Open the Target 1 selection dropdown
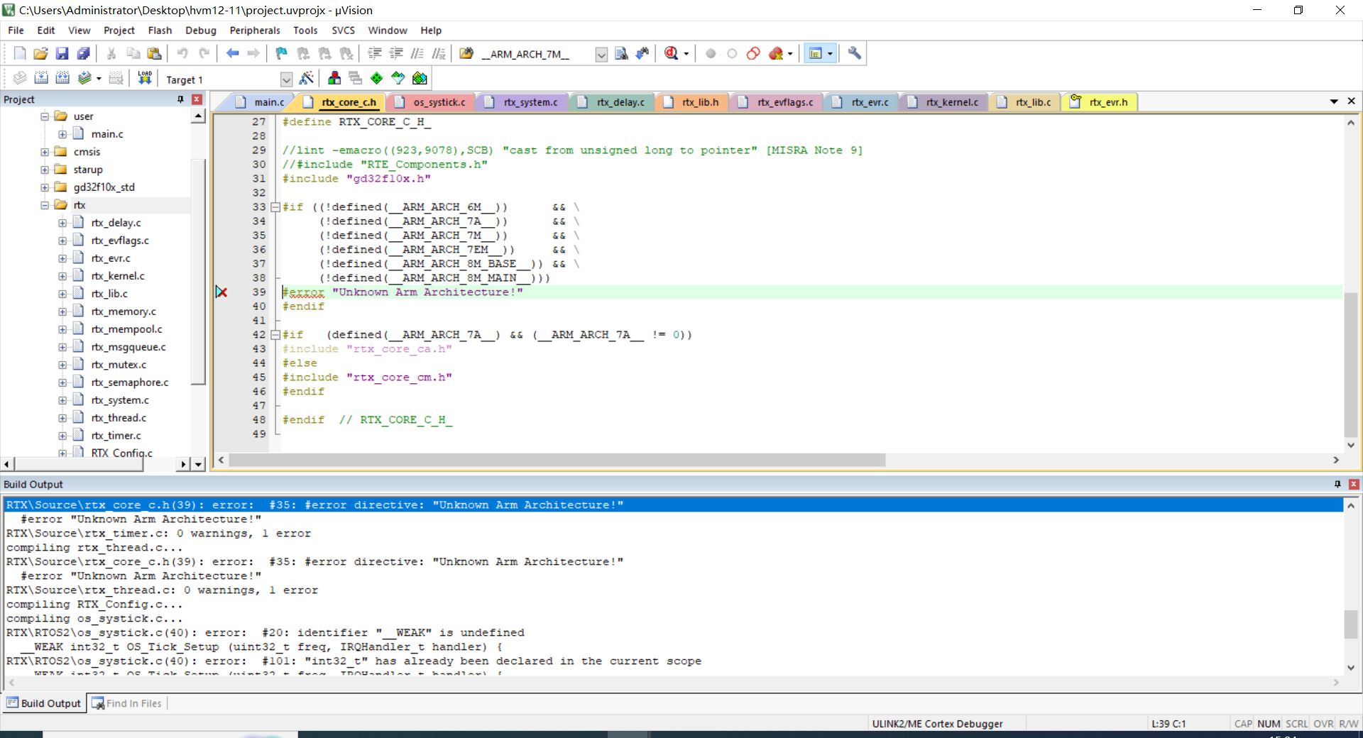The height and width of the screenshot is (738, 1363). [x=286, y=79]
